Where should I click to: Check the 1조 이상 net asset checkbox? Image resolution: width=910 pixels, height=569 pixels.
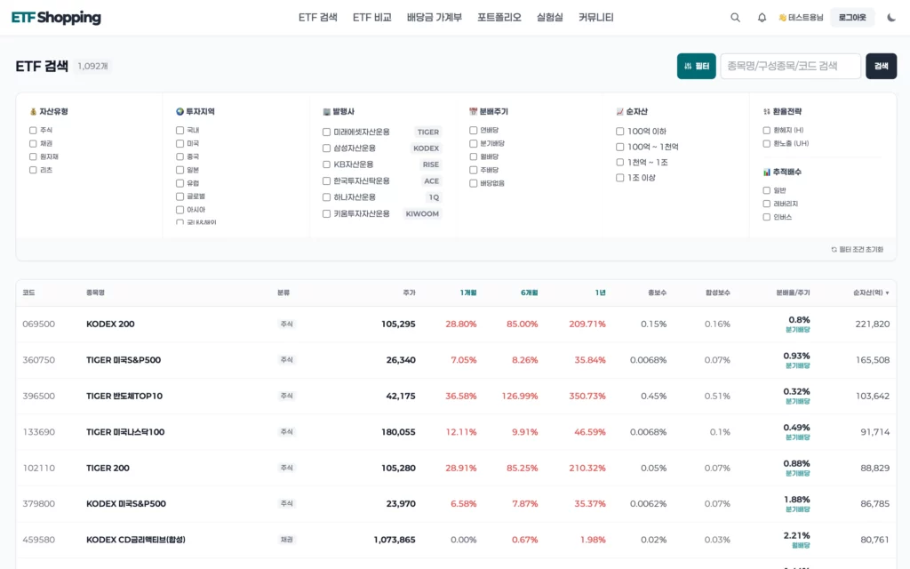coord(619,178)
